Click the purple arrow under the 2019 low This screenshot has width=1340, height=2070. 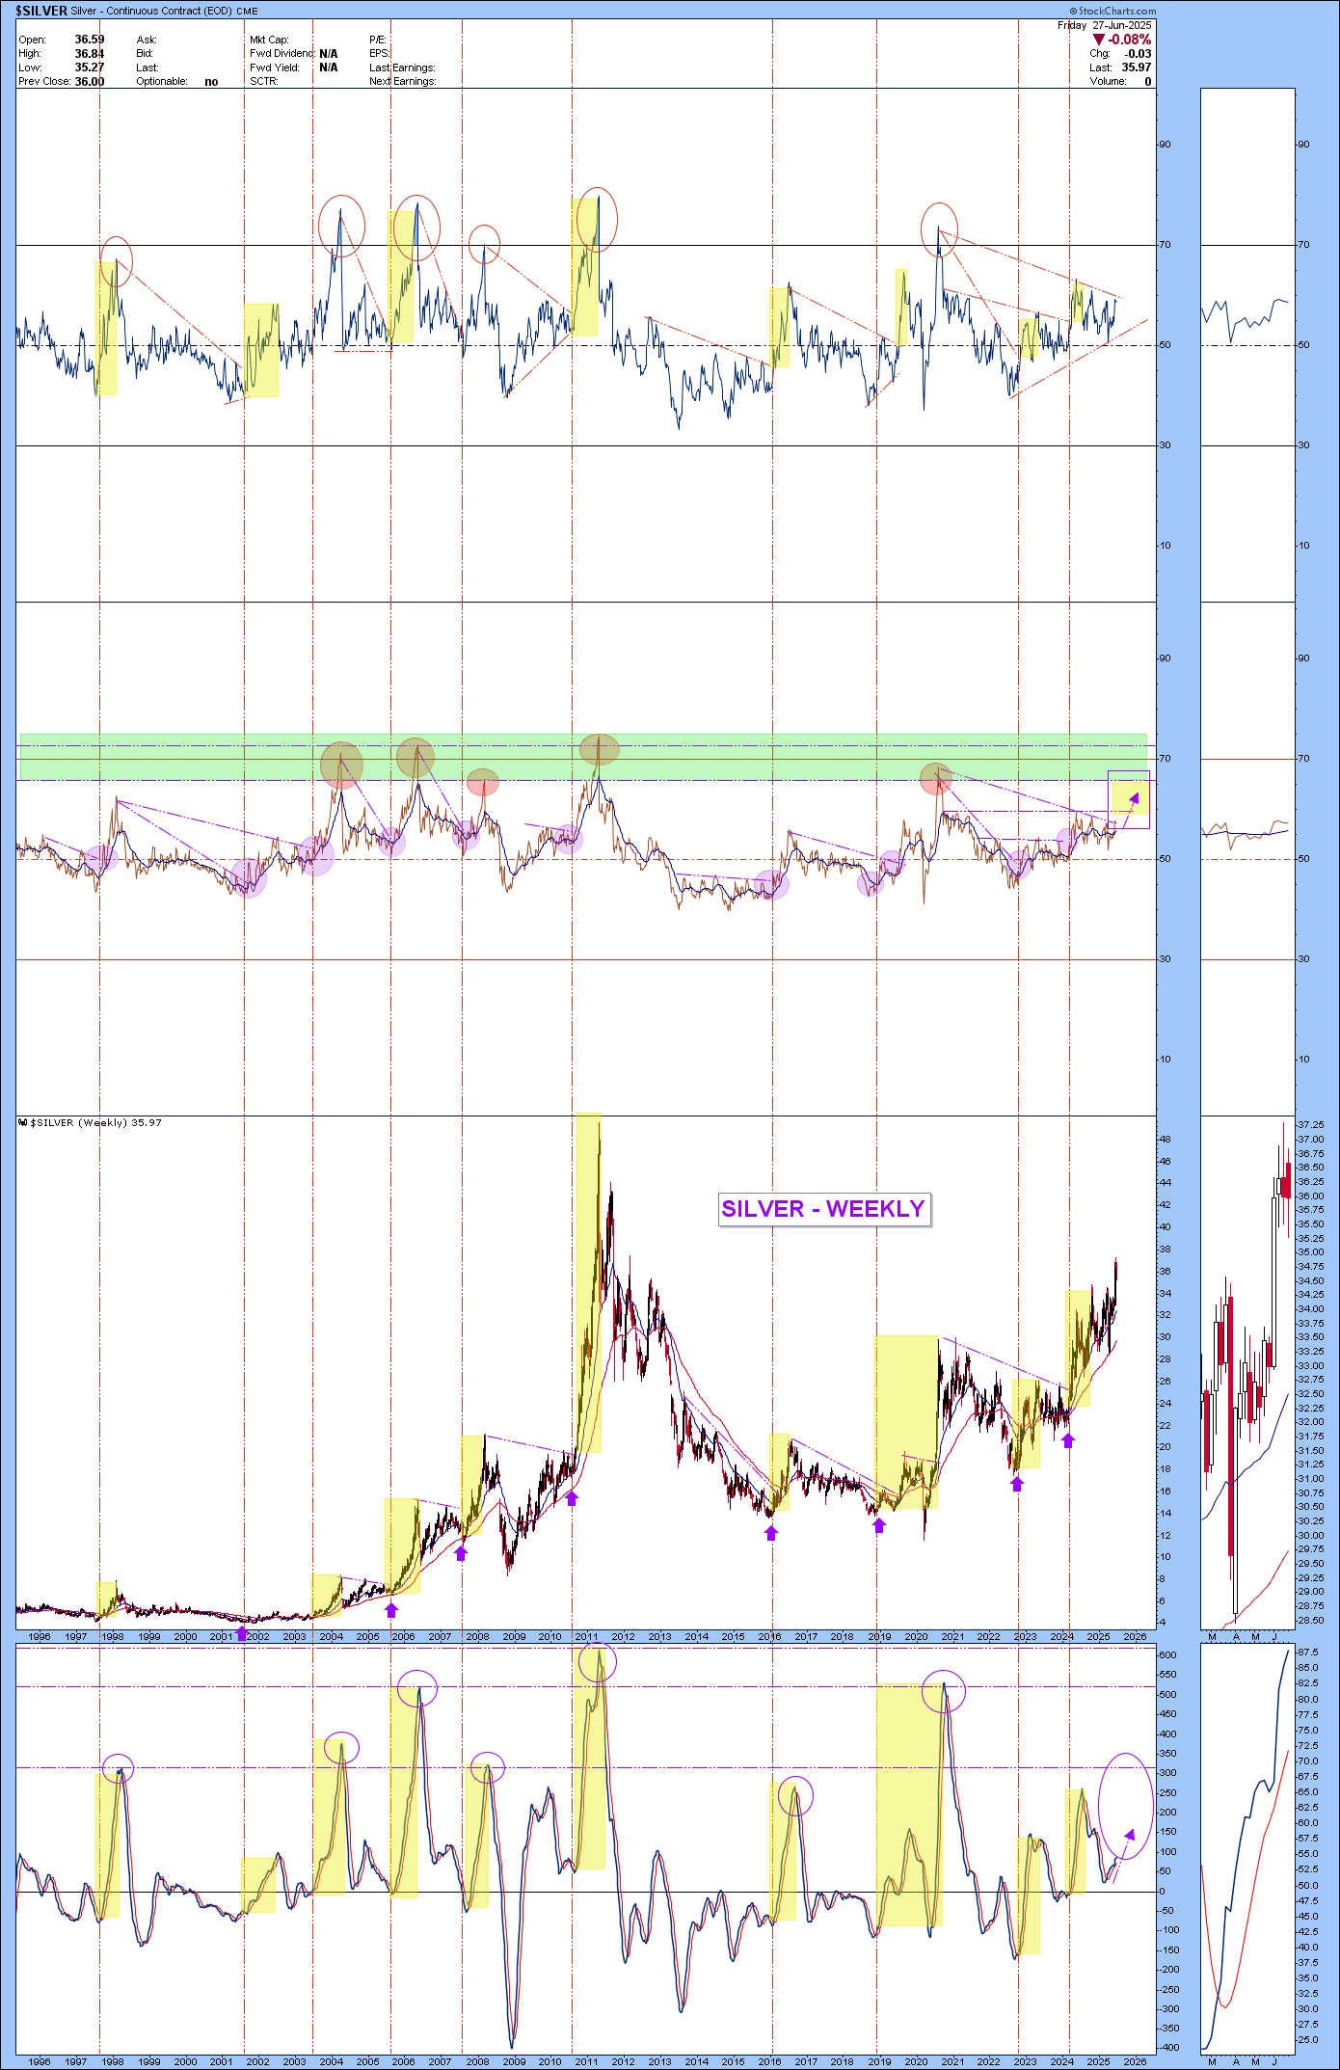point(879,1525)
